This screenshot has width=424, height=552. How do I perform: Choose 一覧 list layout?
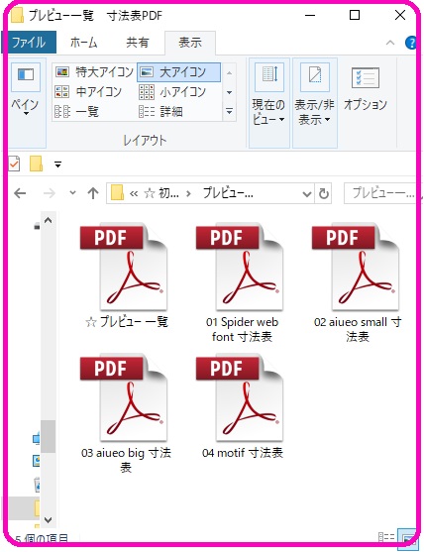point(76,112)
